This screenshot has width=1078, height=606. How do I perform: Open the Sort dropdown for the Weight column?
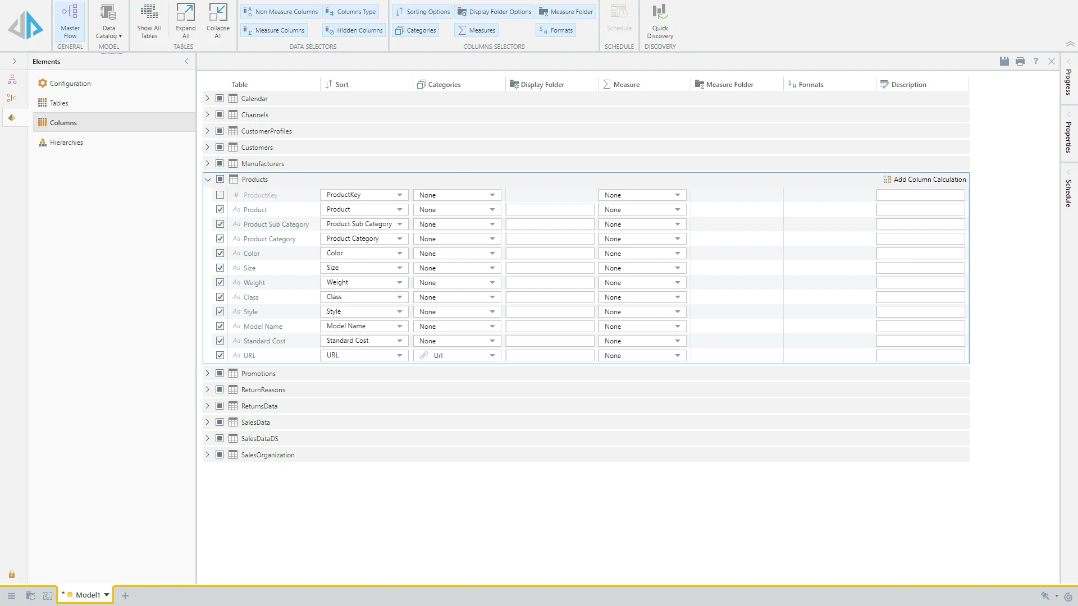click(399, 283)
